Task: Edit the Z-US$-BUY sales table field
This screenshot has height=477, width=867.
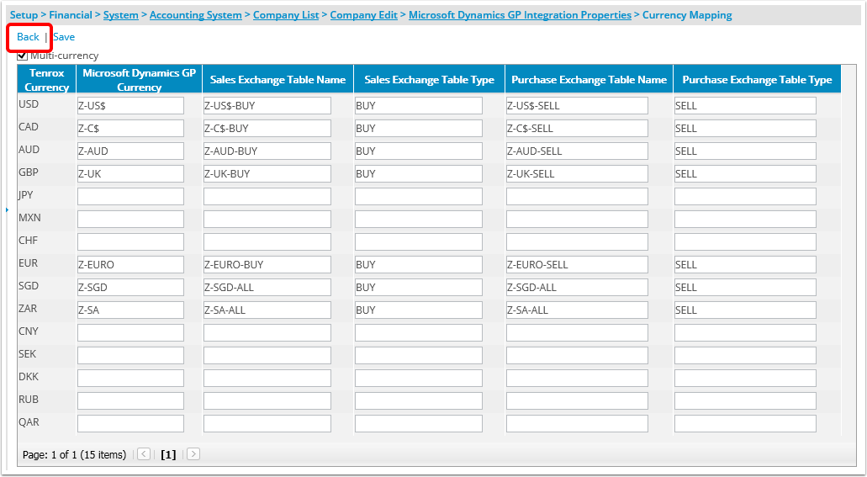Action: pos(267,106)
